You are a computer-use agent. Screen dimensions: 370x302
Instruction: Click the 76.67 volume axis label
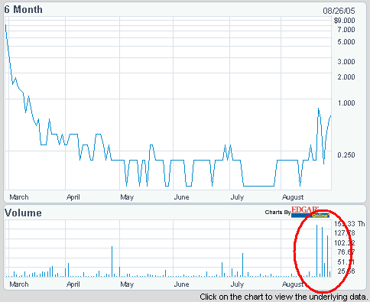[346, 252]
